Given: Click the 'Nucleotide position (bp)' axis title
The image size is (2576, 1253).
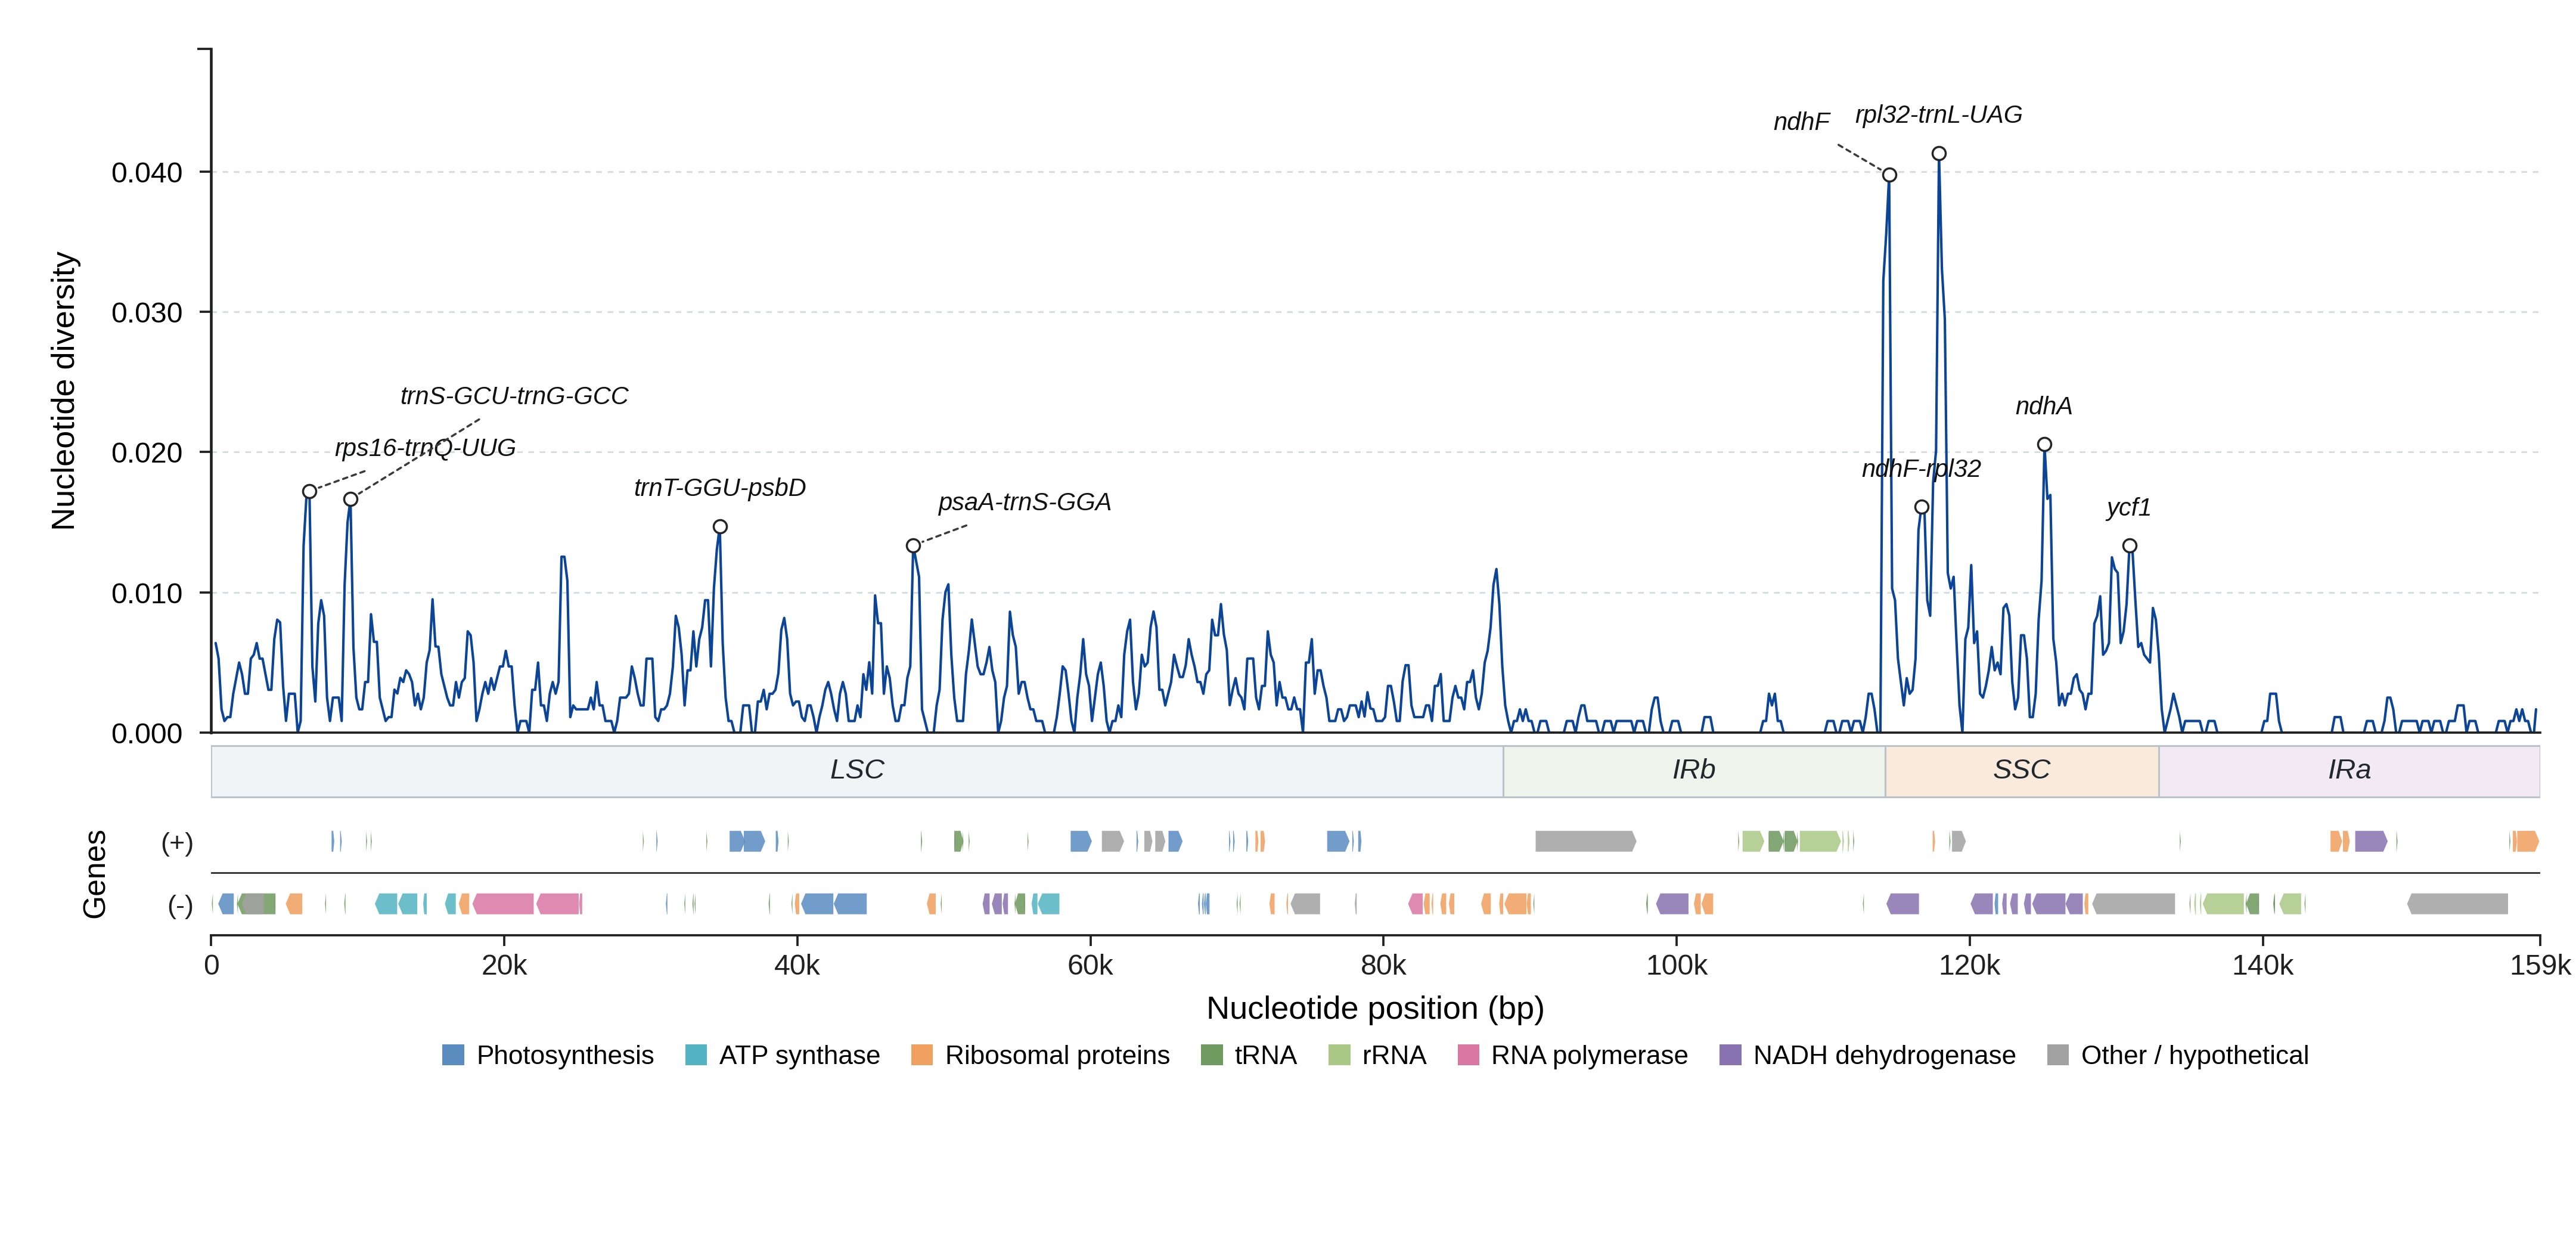Looking at the screenshot, I should click(1375, 1008).
